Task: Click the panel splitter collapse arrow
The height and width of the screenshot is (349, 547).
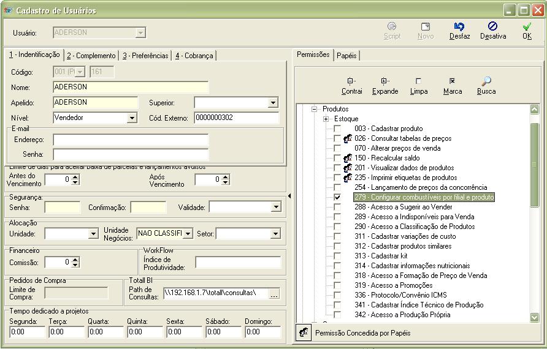Action: point(289,196)
